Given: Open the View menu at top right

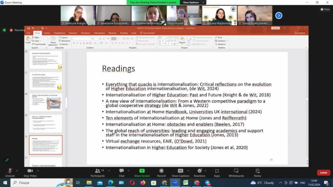Looking at the screenshot, I should click(x=325, y=9).
